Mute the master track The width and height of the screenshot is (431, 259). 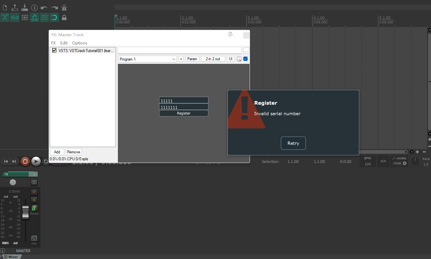coord(34,192)
